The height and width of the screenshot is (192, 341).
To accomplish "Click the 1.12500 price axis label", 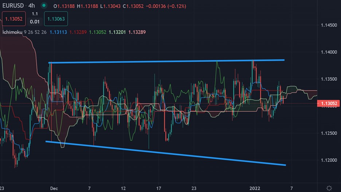I will [329, 133].
